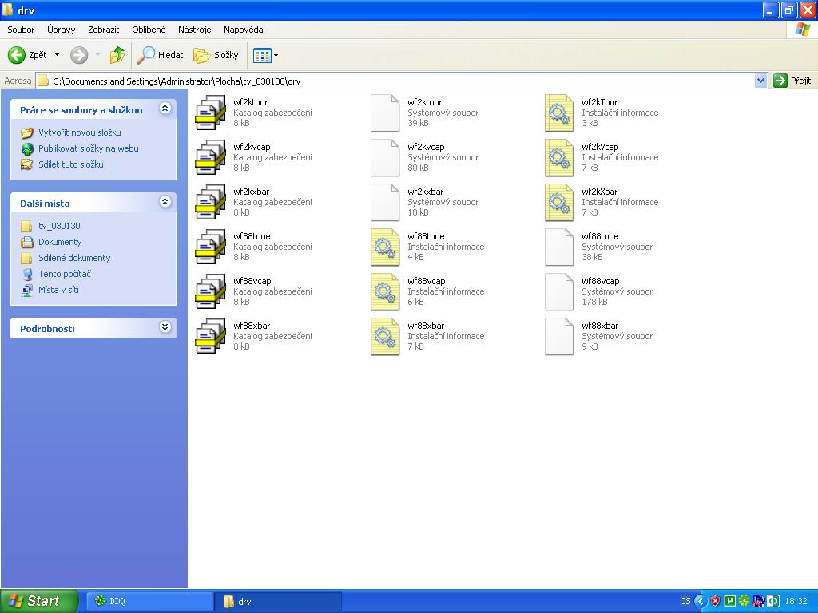Select the wf2kvcap system file, 80 kB
The height and width of the screenshot is (613, 818).
(385, 157)
